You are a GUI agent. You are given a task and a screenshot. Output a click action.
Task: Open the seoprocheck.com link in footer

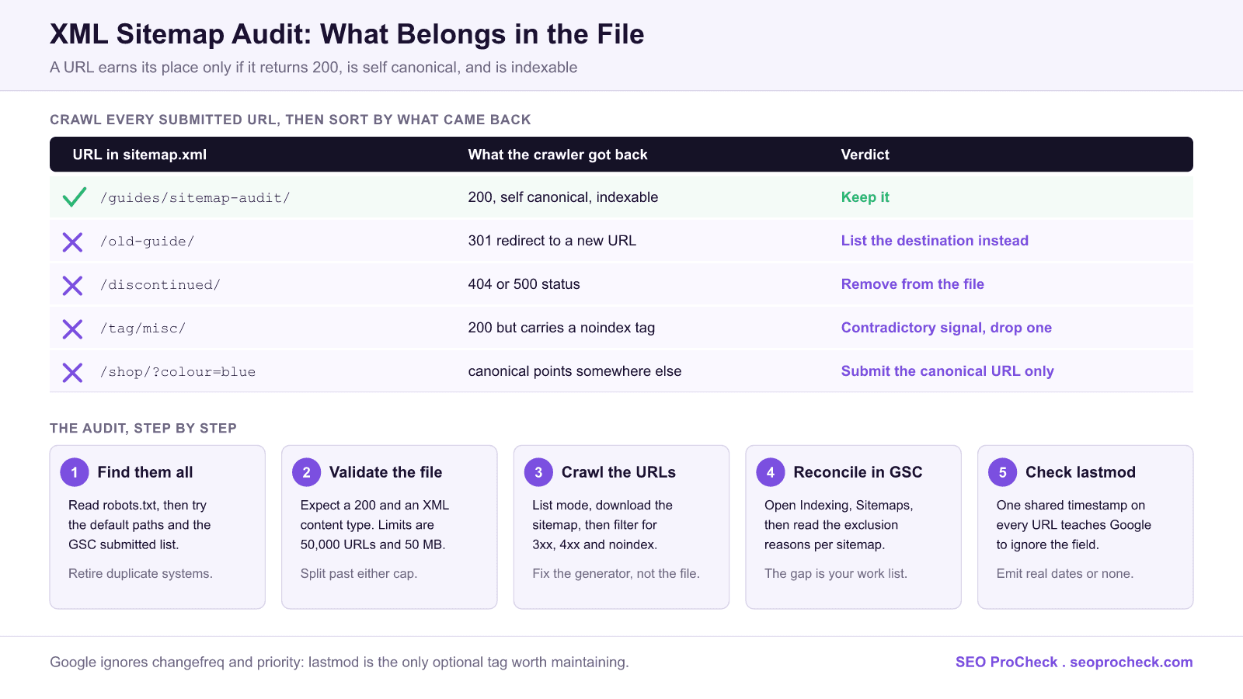click(x=1131, y=662)
